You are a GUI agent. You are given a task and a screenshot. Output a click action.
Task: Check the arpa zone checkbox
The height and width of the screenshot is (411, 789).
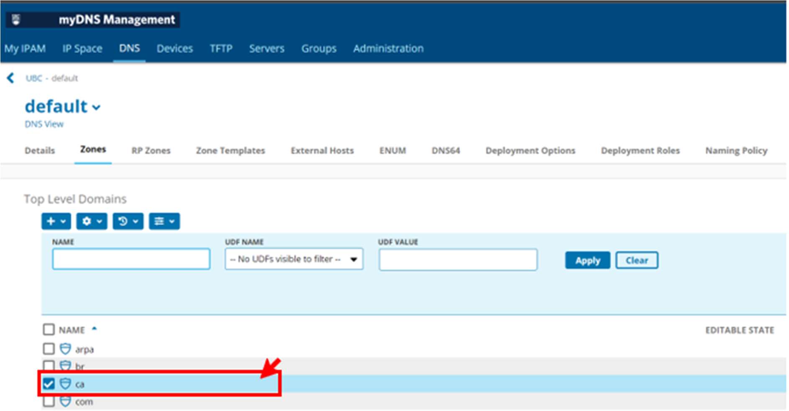click(49, 349)
